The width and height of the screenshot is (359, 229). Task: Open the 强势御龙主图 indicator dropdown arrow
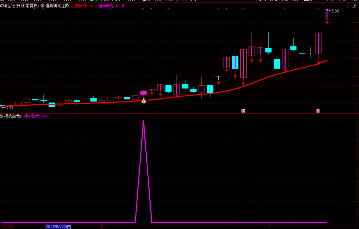click(43, 6)
